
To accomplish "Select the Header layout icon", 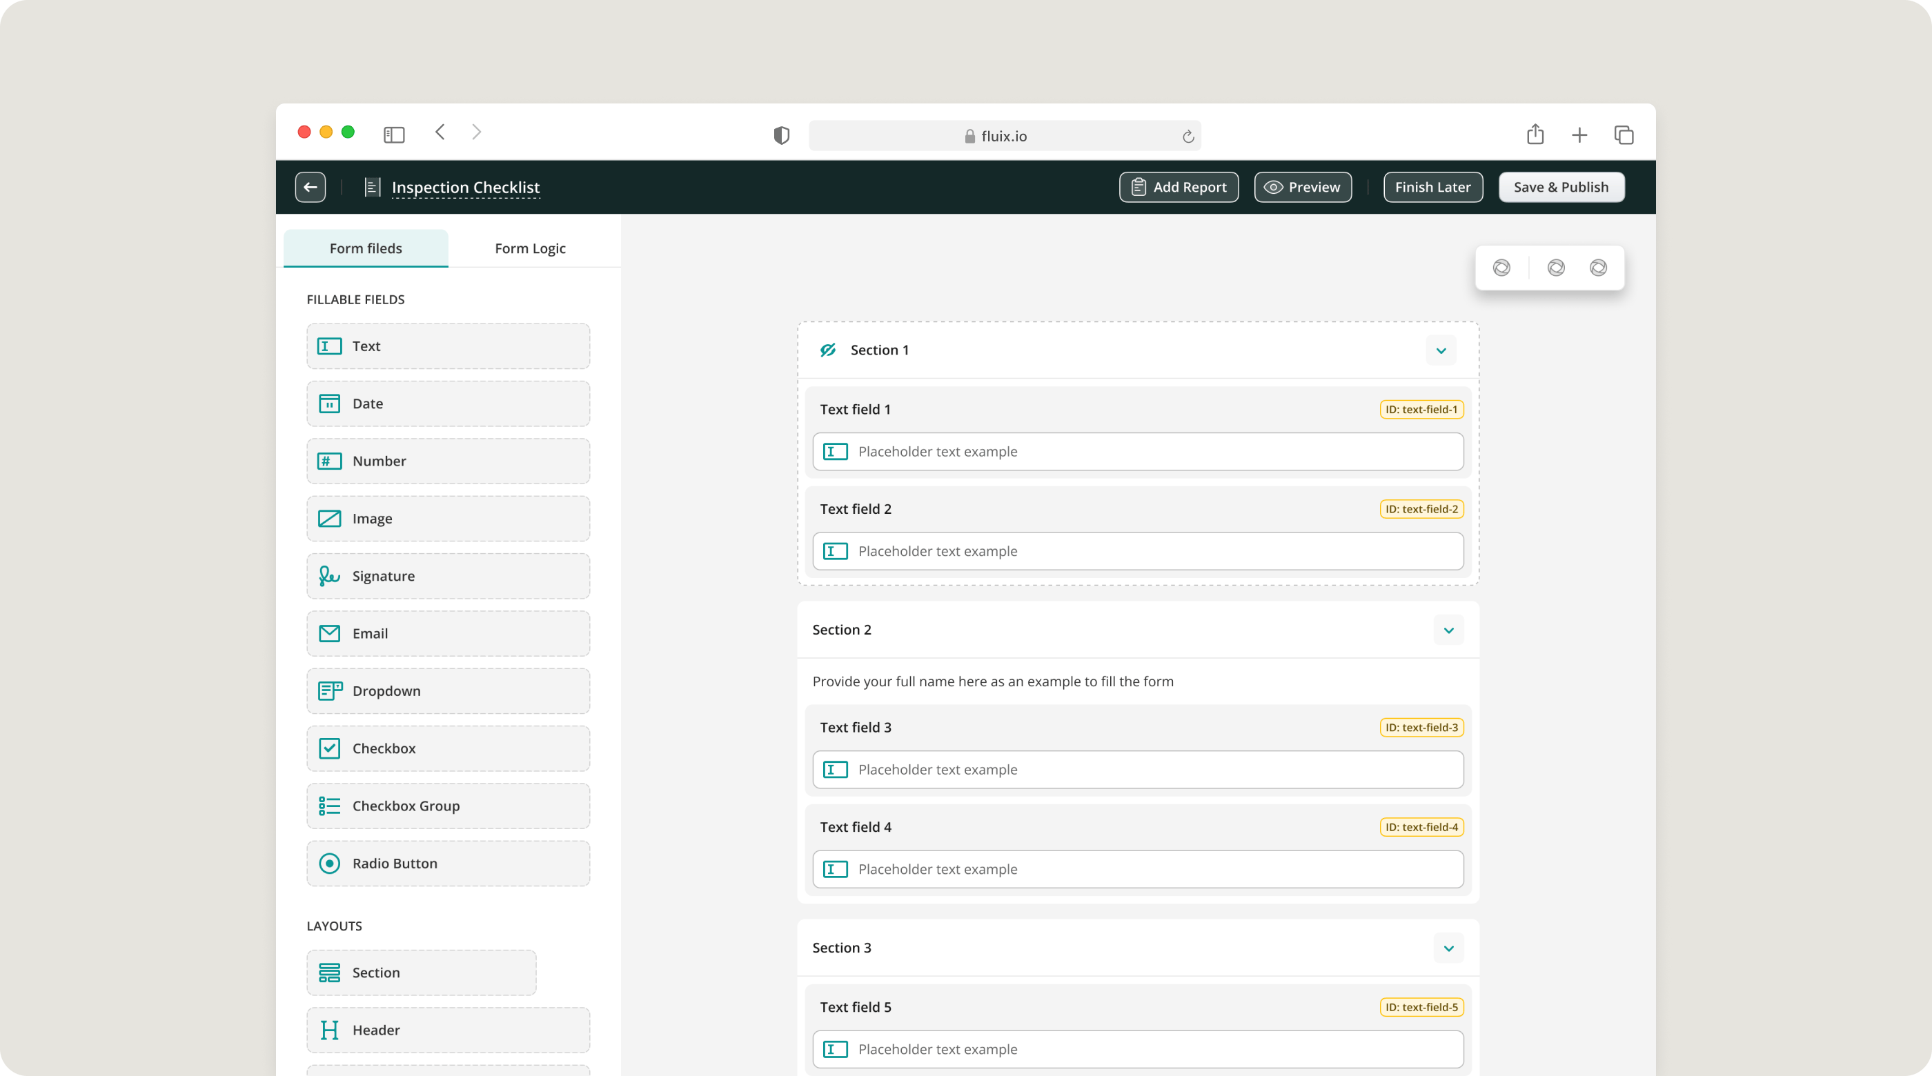I will pos(329,1030).
